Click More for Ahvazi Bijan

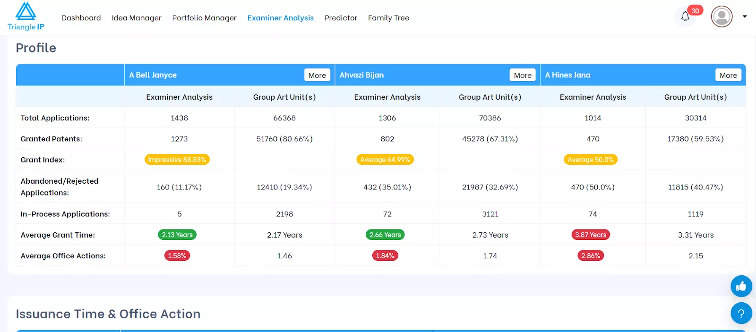523,75
